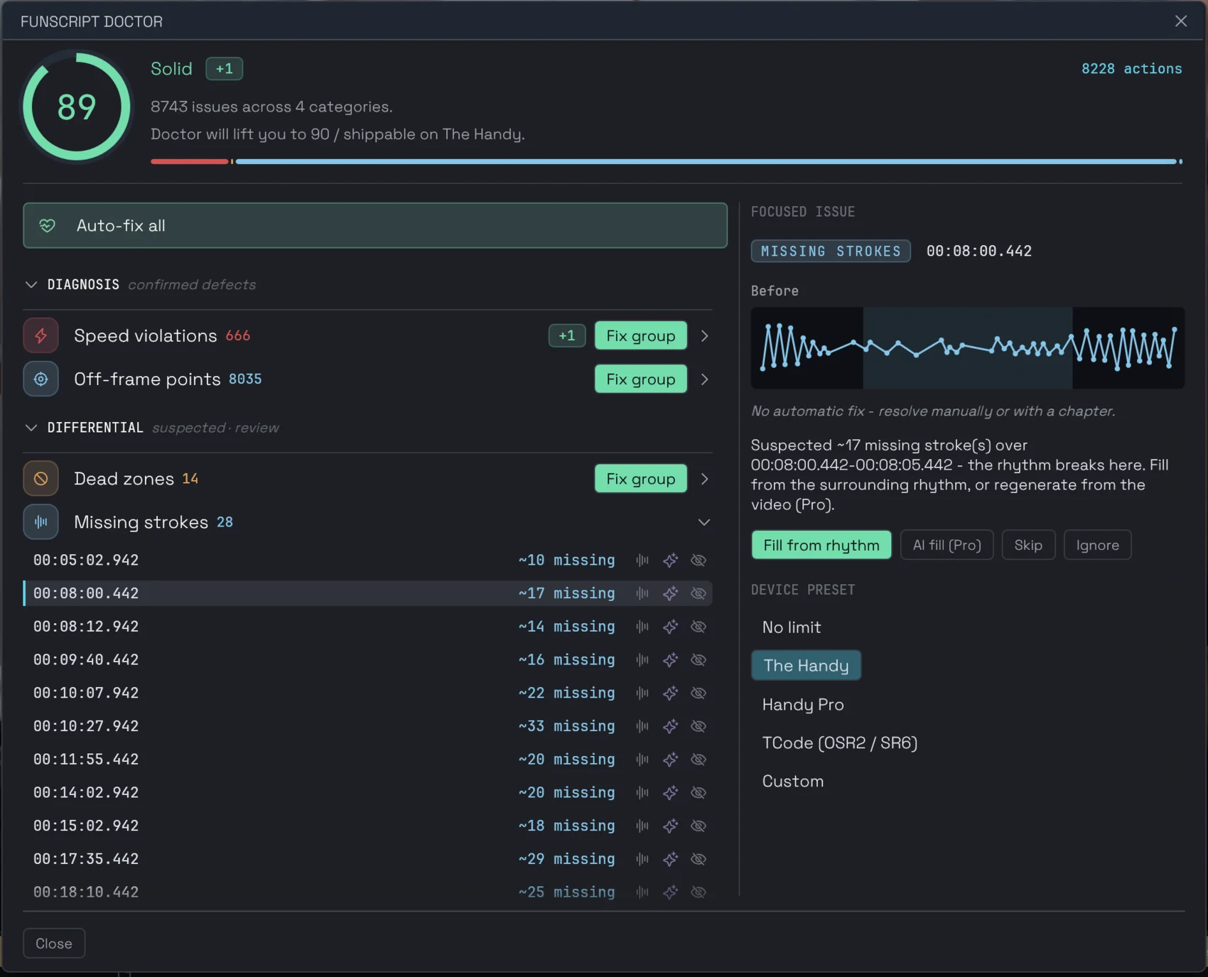1208x977 pixels.
Task: Click AI sparkle icon for 00:08:12.942
Action: [x=670, y=627]
